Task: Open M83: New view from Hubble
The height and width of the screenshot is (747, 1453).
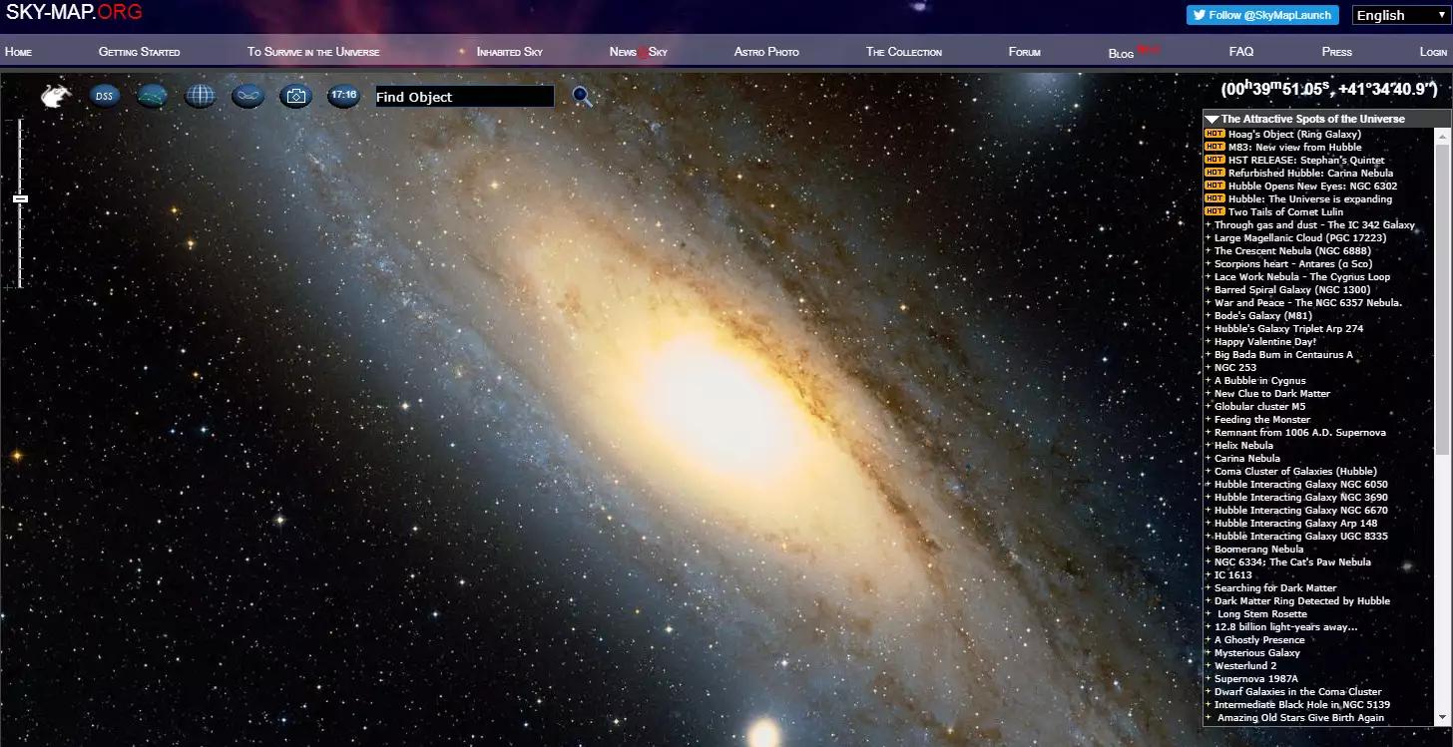Action: coord(1294,147)
